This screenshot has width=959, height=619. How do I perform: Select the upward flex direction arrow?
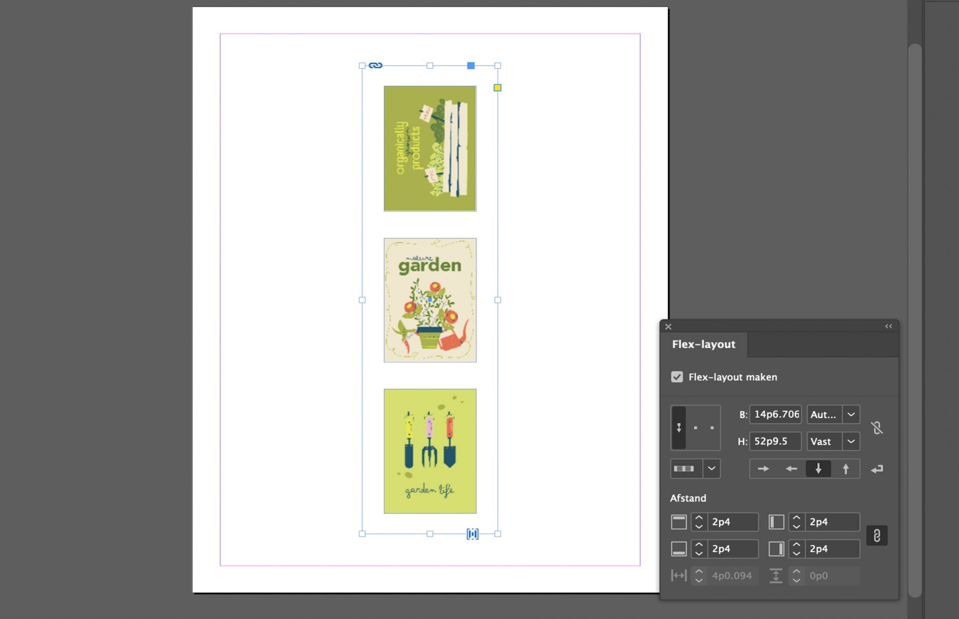846,469
